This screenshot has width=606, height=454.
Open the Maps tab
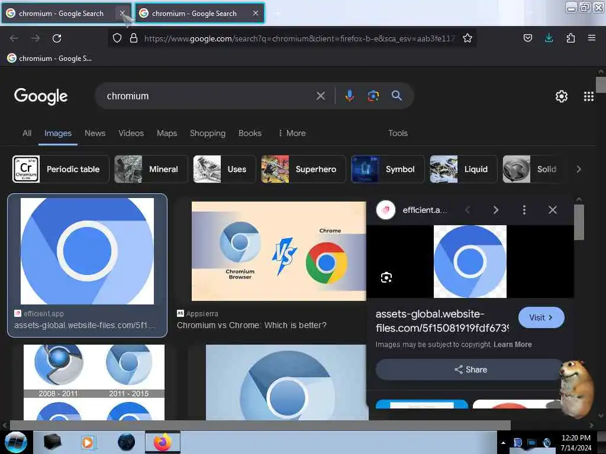pos(167,133)
